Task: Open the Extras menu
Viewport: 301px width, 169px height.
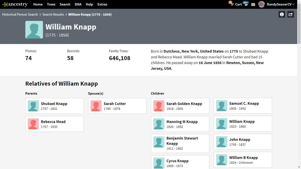Action: point(102,4)
